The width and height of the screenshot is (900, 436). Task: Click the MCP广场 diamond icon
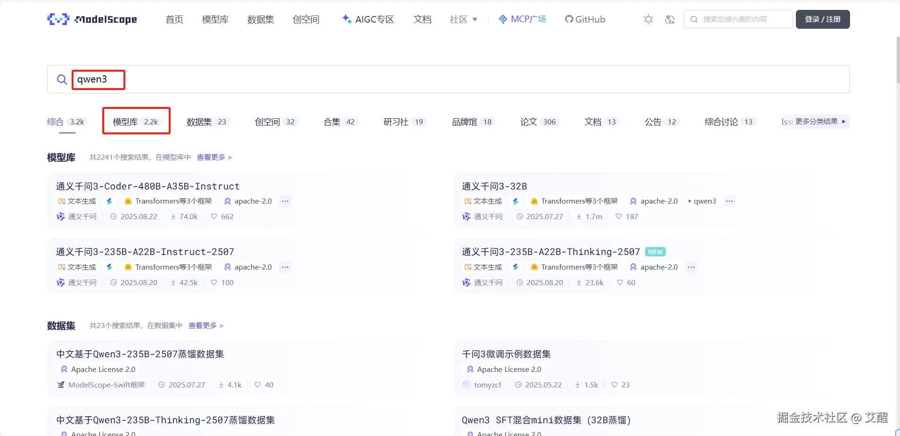point(503,19)
